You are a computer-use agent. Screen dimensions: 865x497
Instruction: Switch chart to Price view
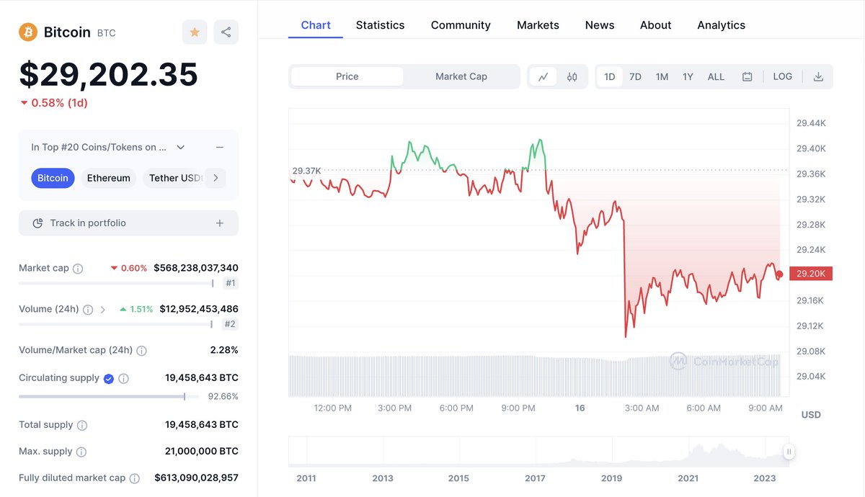click(x=347, y=76)
